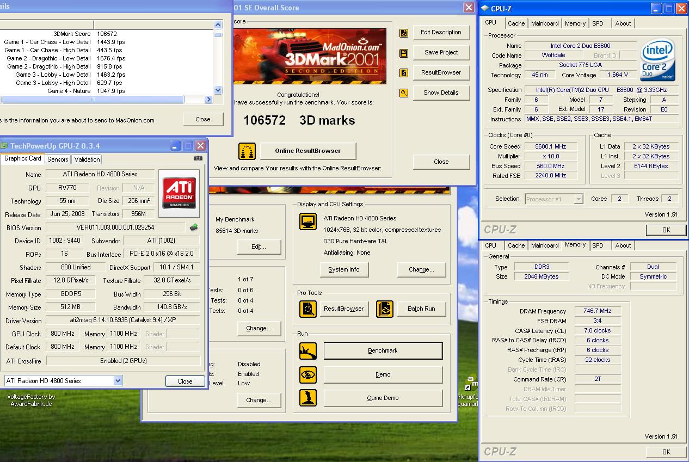
Task: Click the Batch Run icon under Pro Tools
Action: coord(385,309)
